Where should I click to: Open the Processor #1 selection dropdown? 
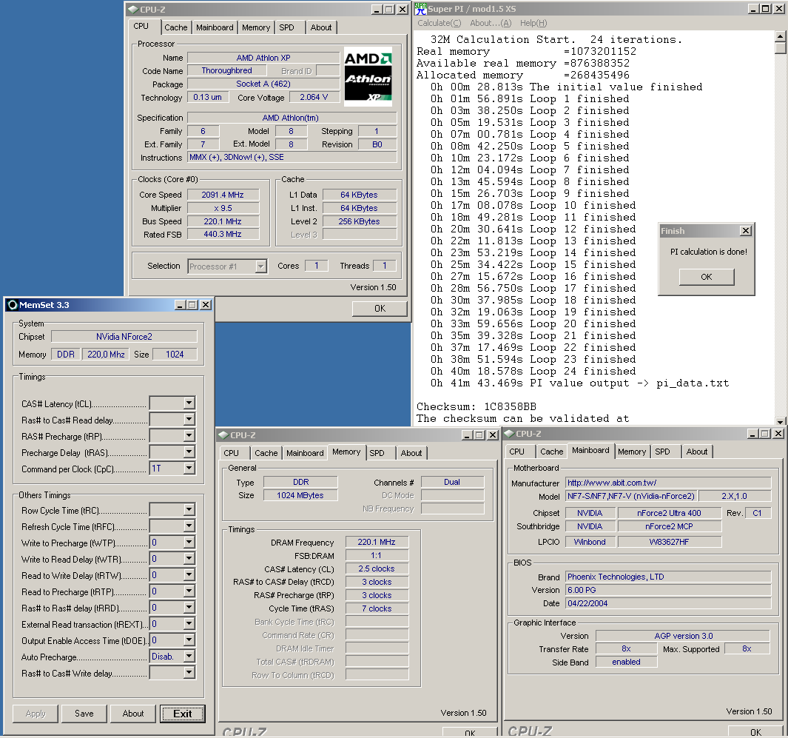coord(261,266)
